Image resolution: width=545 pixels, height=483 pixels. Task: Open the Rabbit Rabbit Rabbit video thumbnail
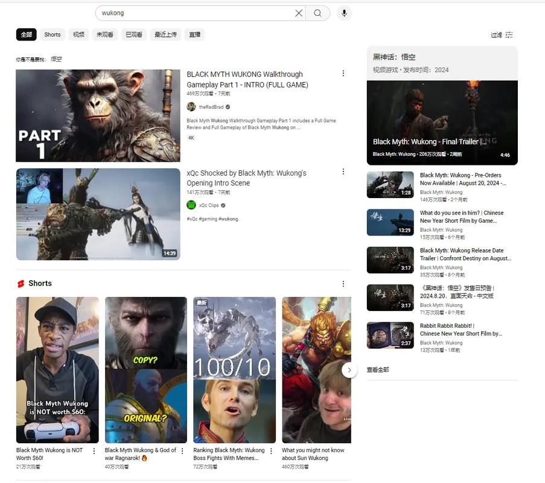pyautogui.click(x=390, y=335)
